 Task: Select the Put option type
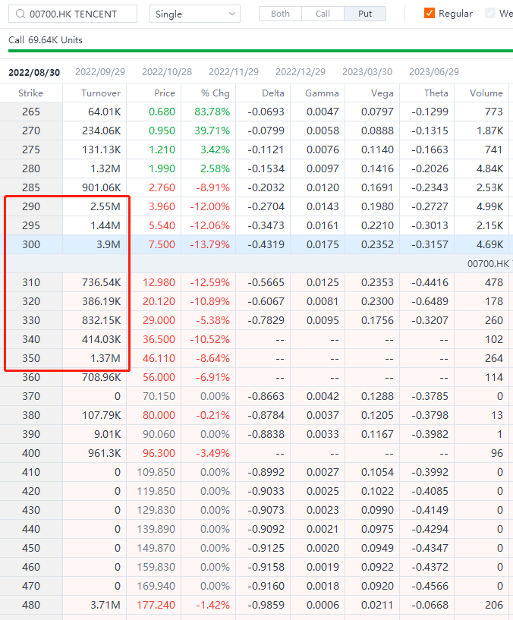click(365, 14)
